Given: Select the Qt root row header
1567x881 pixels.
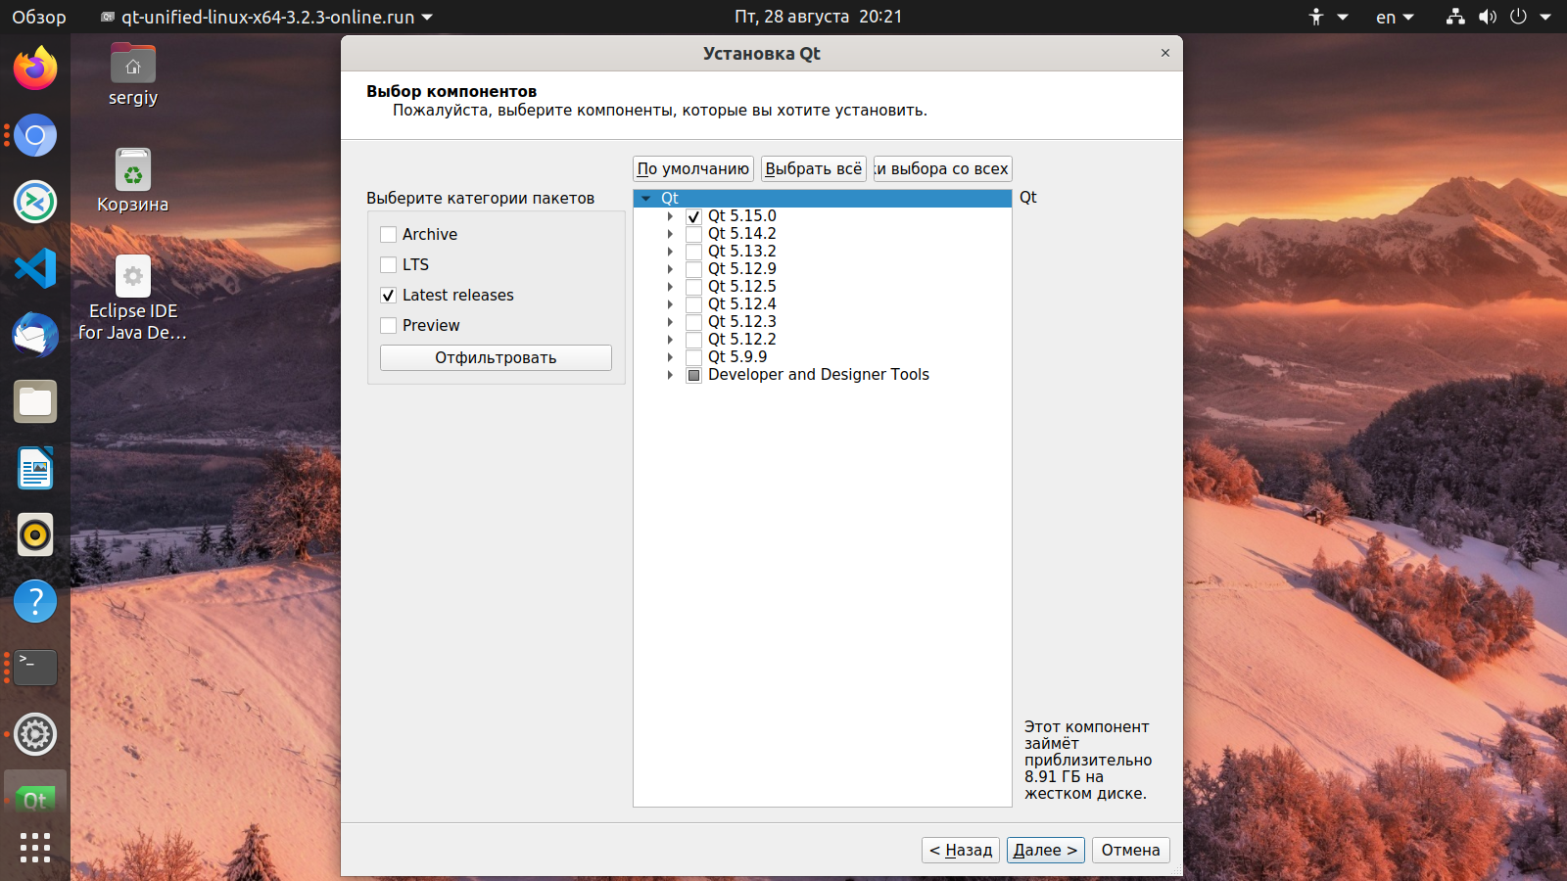Looking at the screenshot, I should coord(823,199).
